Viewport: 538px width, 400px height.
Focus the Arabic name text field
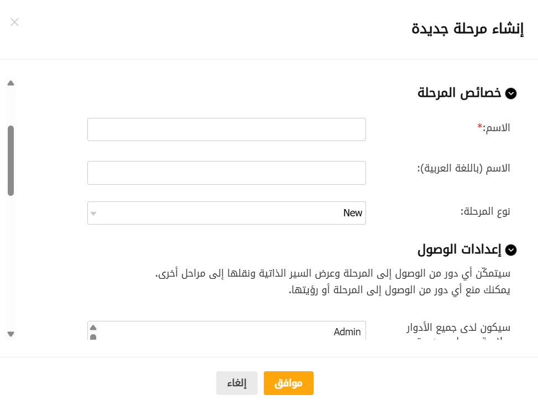pyautogui.click(x=227, y=173)
